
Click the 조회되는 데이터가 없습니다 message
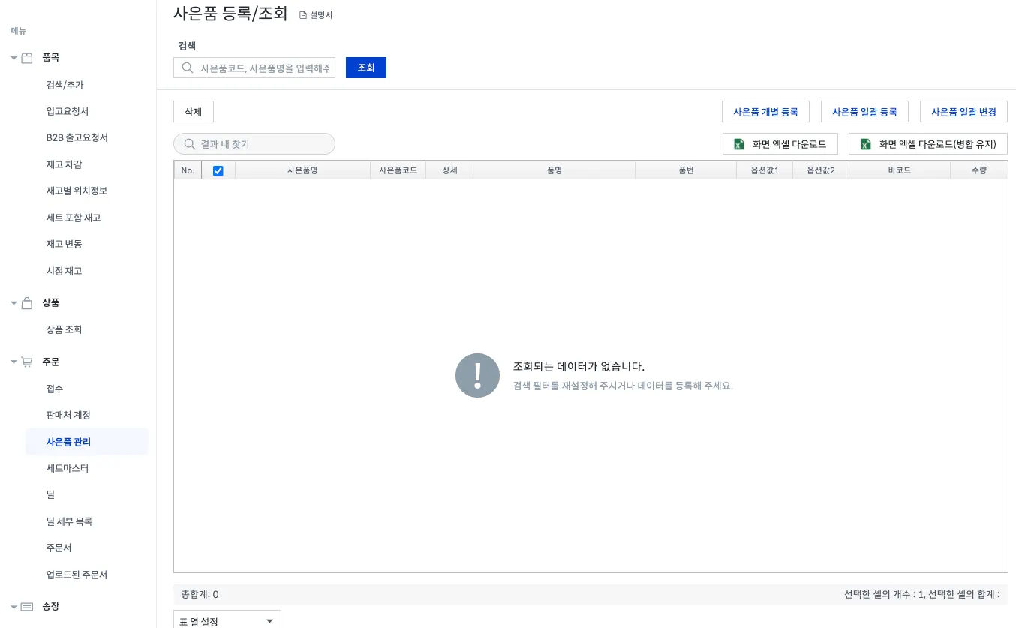[x=579, y=367]
